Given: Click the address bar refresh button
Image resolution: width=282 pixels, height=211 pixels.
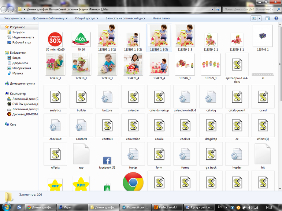Looking at the screenshot, I should pos(218,9).
